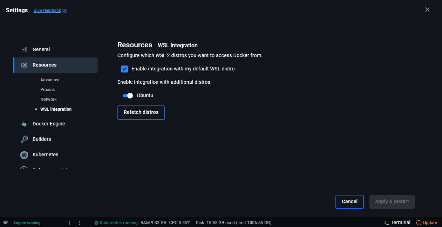Viewport: 442px width, 227px height.
Task: Click the Docker whale icon in status bar
Action: 6,222
